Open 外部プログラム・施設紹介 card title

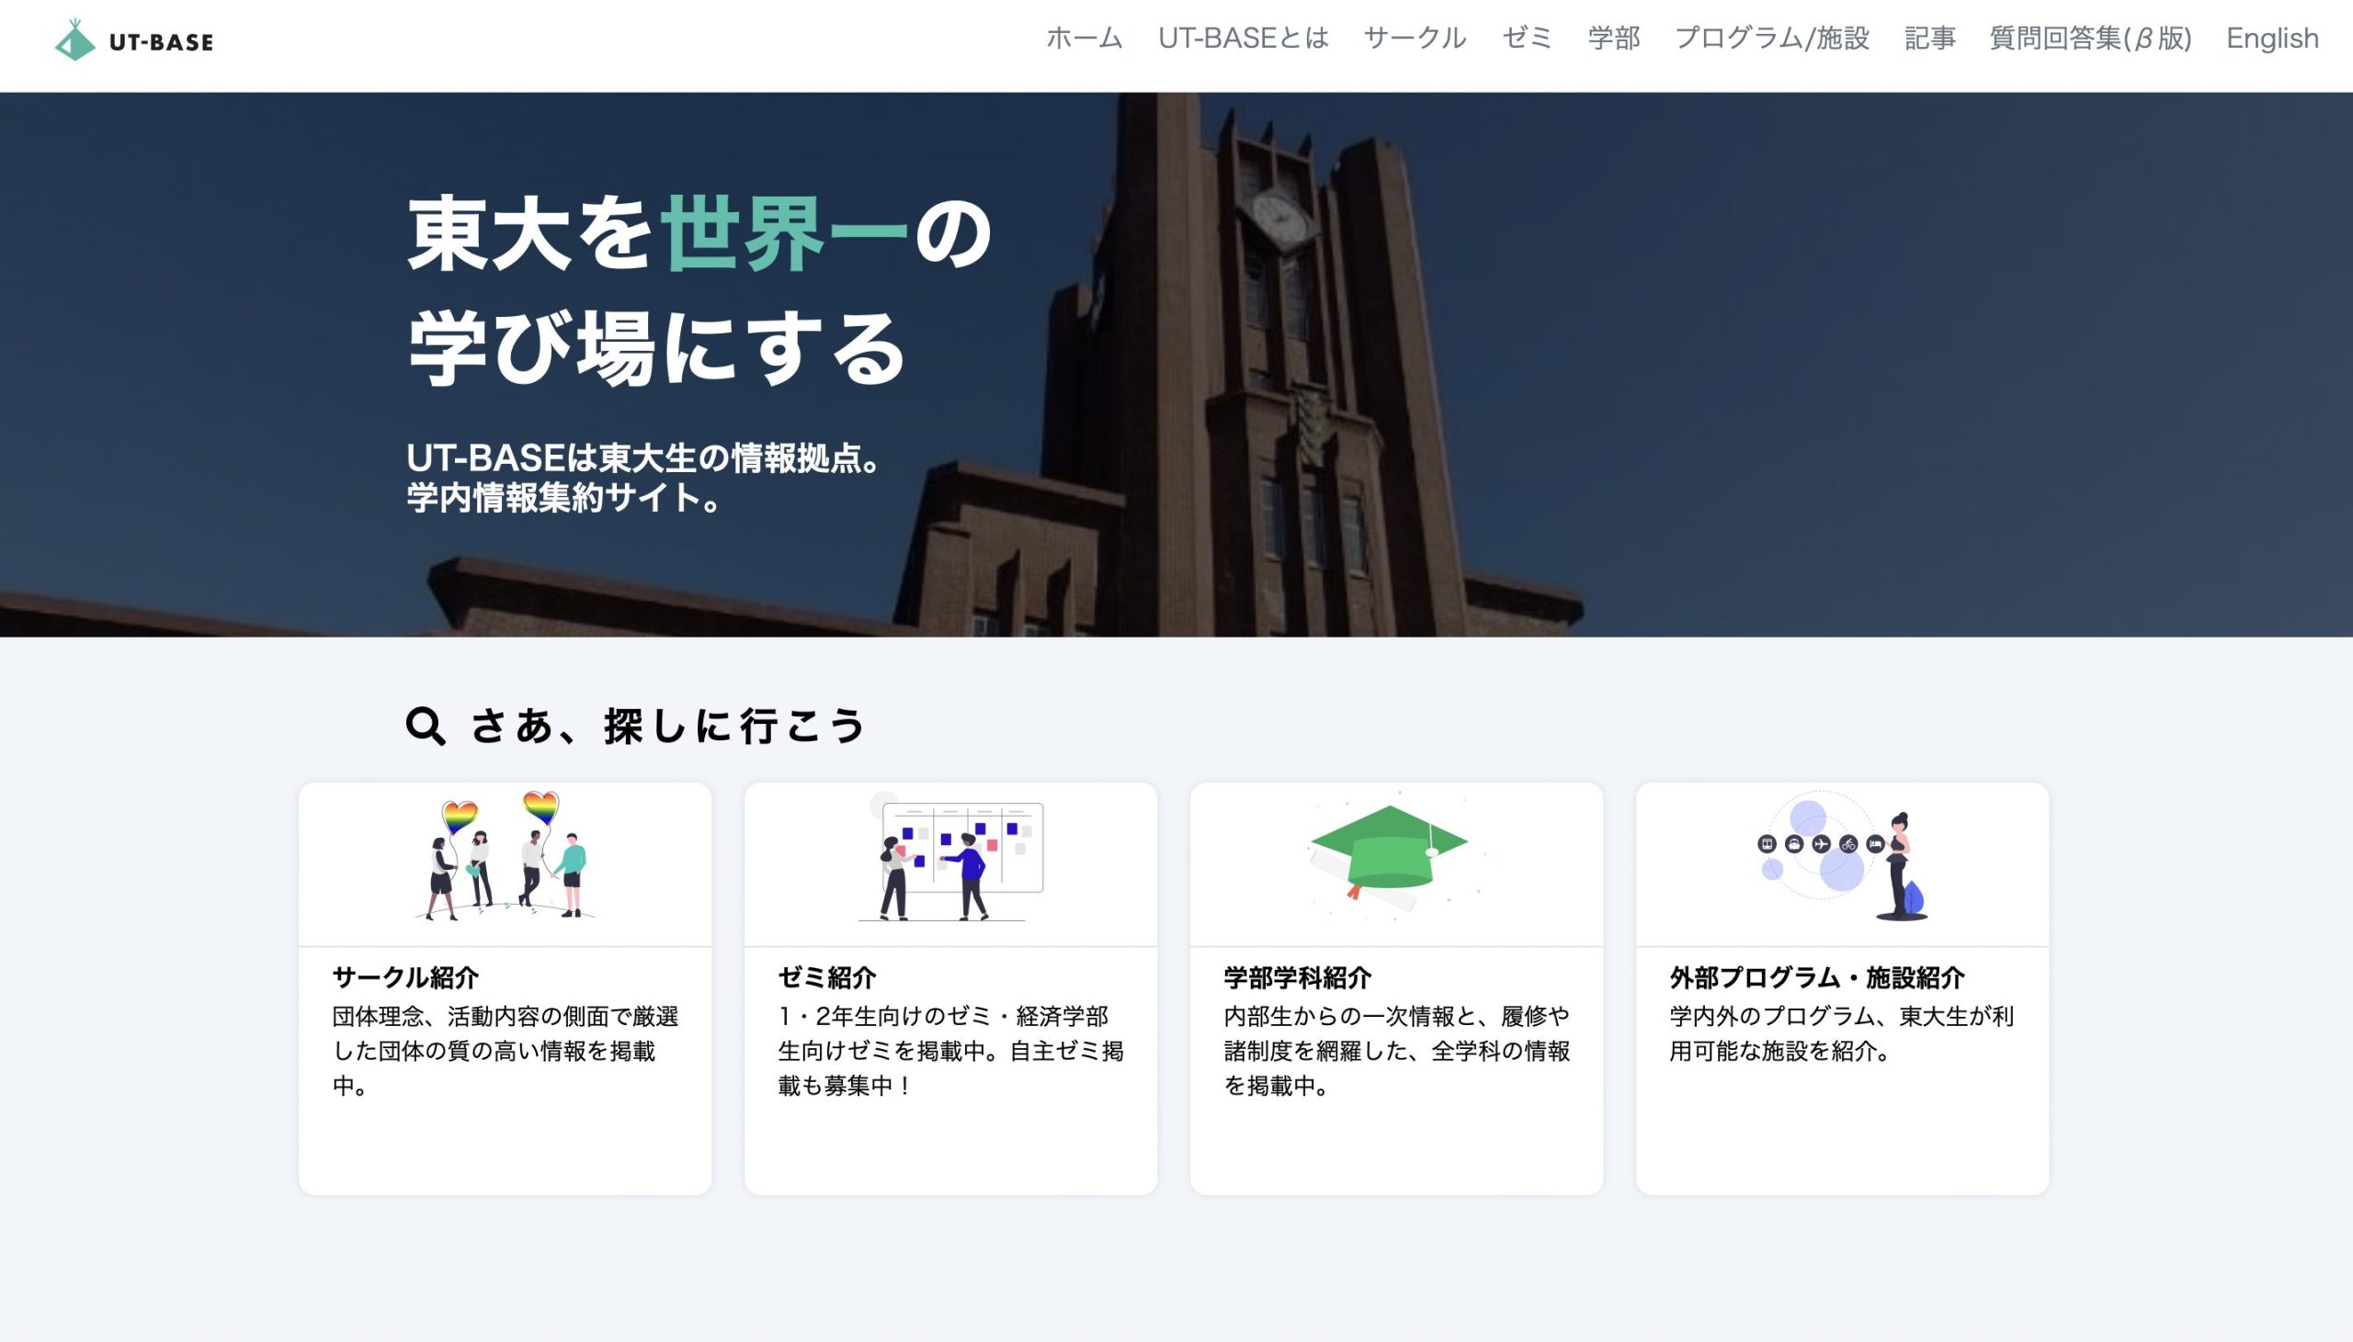tap(1816, 977)
